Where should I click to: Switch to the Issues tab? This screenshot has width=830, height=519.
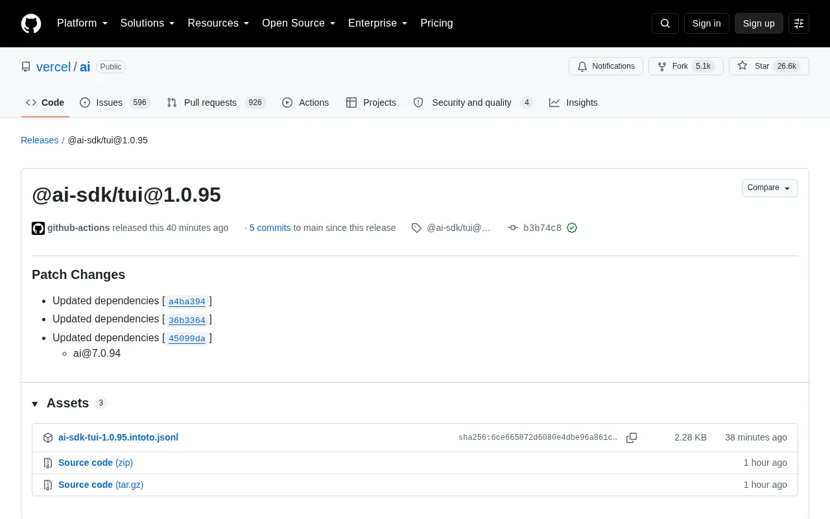[x=115, y=103]
